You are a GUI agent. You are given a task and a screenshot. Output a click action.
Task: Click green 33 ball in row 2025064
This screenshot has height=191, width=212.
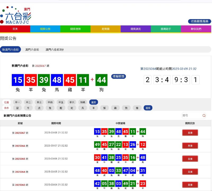click(x=118, y=170)
